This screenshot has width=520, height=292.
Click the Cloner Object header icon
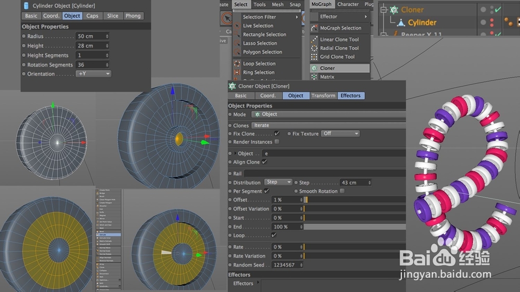point(232,86)
